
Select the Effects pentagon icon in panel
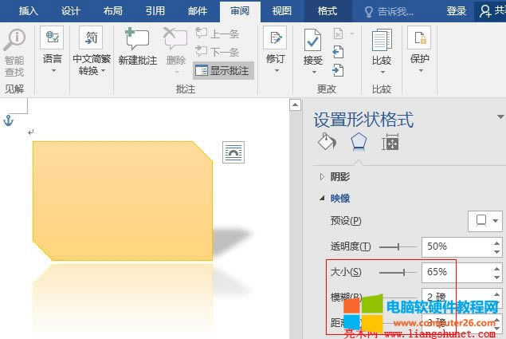pyautogui.click(x=359, y=143)
